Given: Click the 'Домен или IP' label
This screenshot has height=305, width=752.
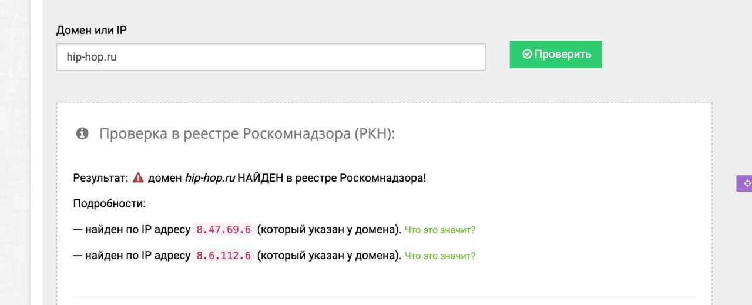Looking at the screenshot, I should (x=92, y=30).
